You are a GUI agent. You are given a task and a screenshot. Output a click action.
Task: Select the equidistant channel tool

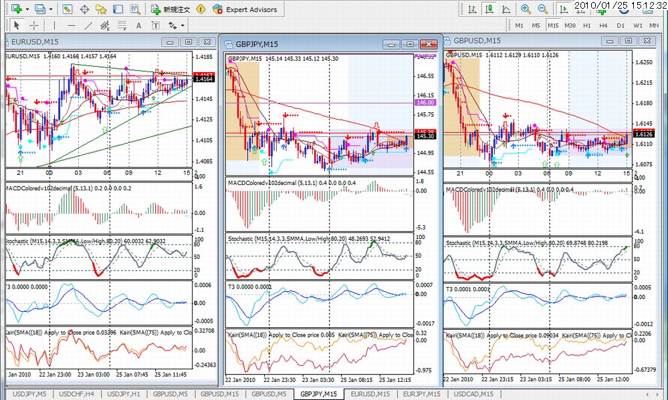click(105, 25)
